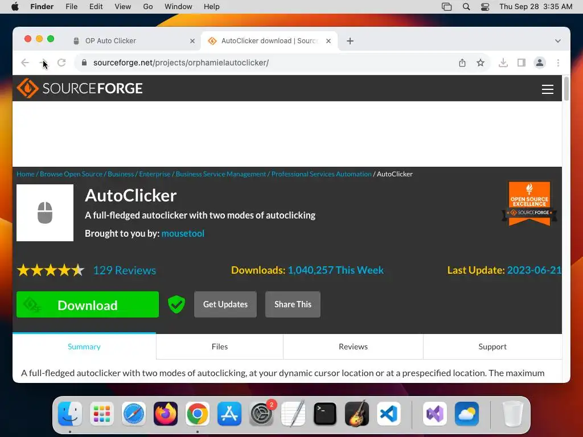583x437 pixels.
Task: Open the Apple menu
Action: click(15, 7)
